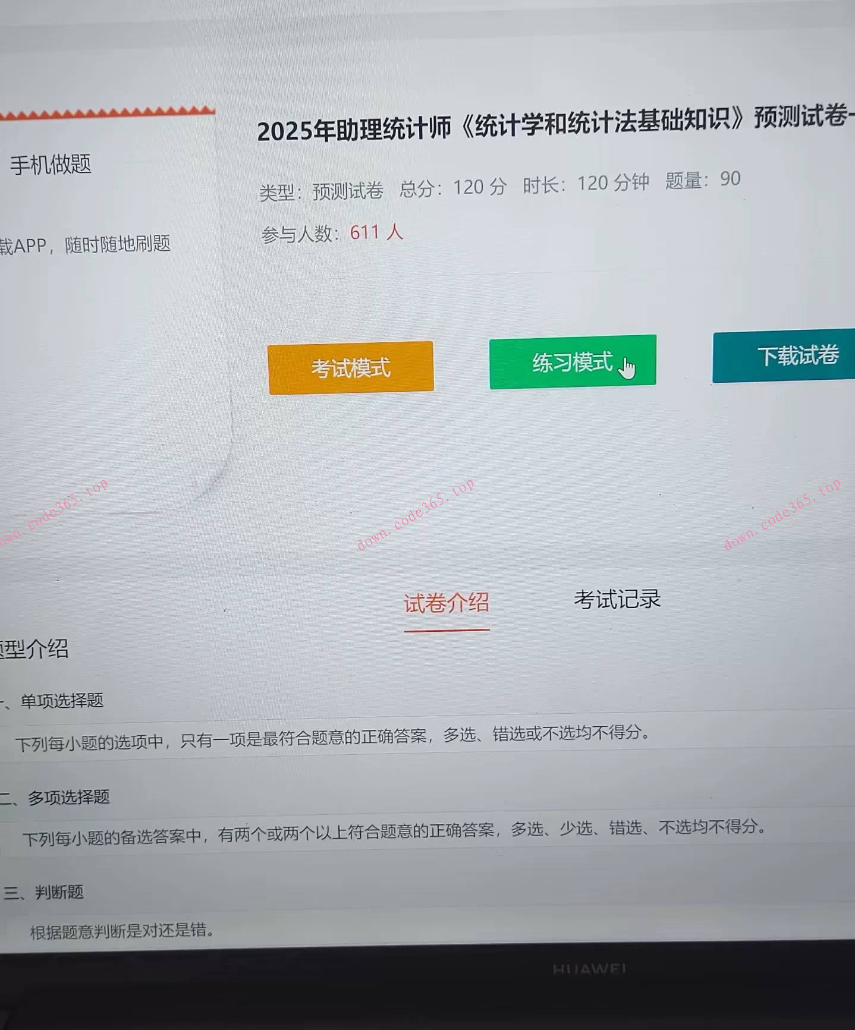The image size is (855, 1030).
Task: Click the 题型介绍 heading
Action: 33,649
